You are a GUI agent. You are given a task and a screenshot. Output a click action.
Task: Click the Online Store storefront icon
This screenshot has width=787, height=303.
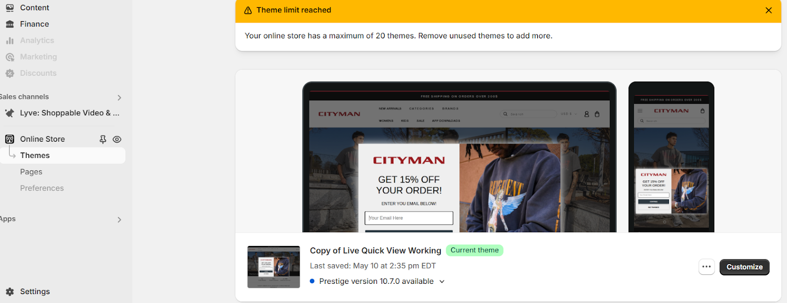[x=10, y=139]
